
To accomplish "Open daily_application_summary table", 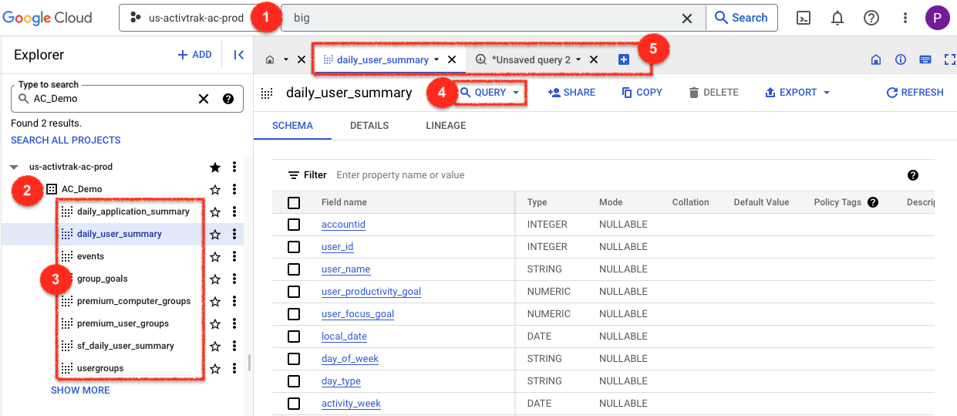I will (x=133, y=211).
